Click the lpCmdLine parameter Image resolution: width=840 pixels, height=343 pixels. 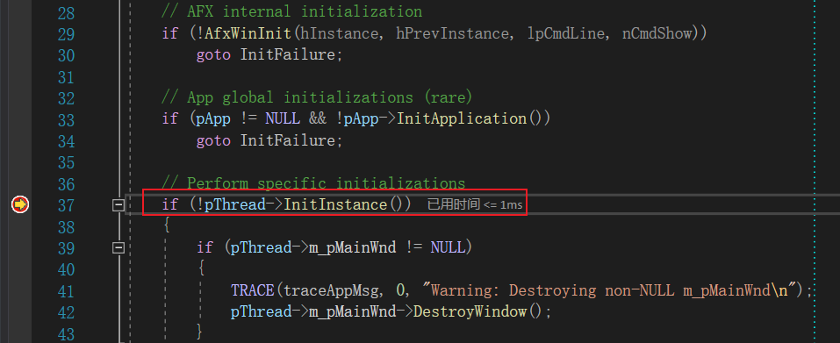click(566, 33)
